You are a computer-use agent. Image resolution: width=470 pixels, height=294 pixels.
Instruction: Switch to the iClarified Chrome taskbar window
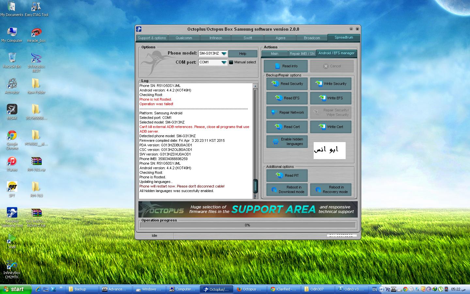(x=284, y=289)
